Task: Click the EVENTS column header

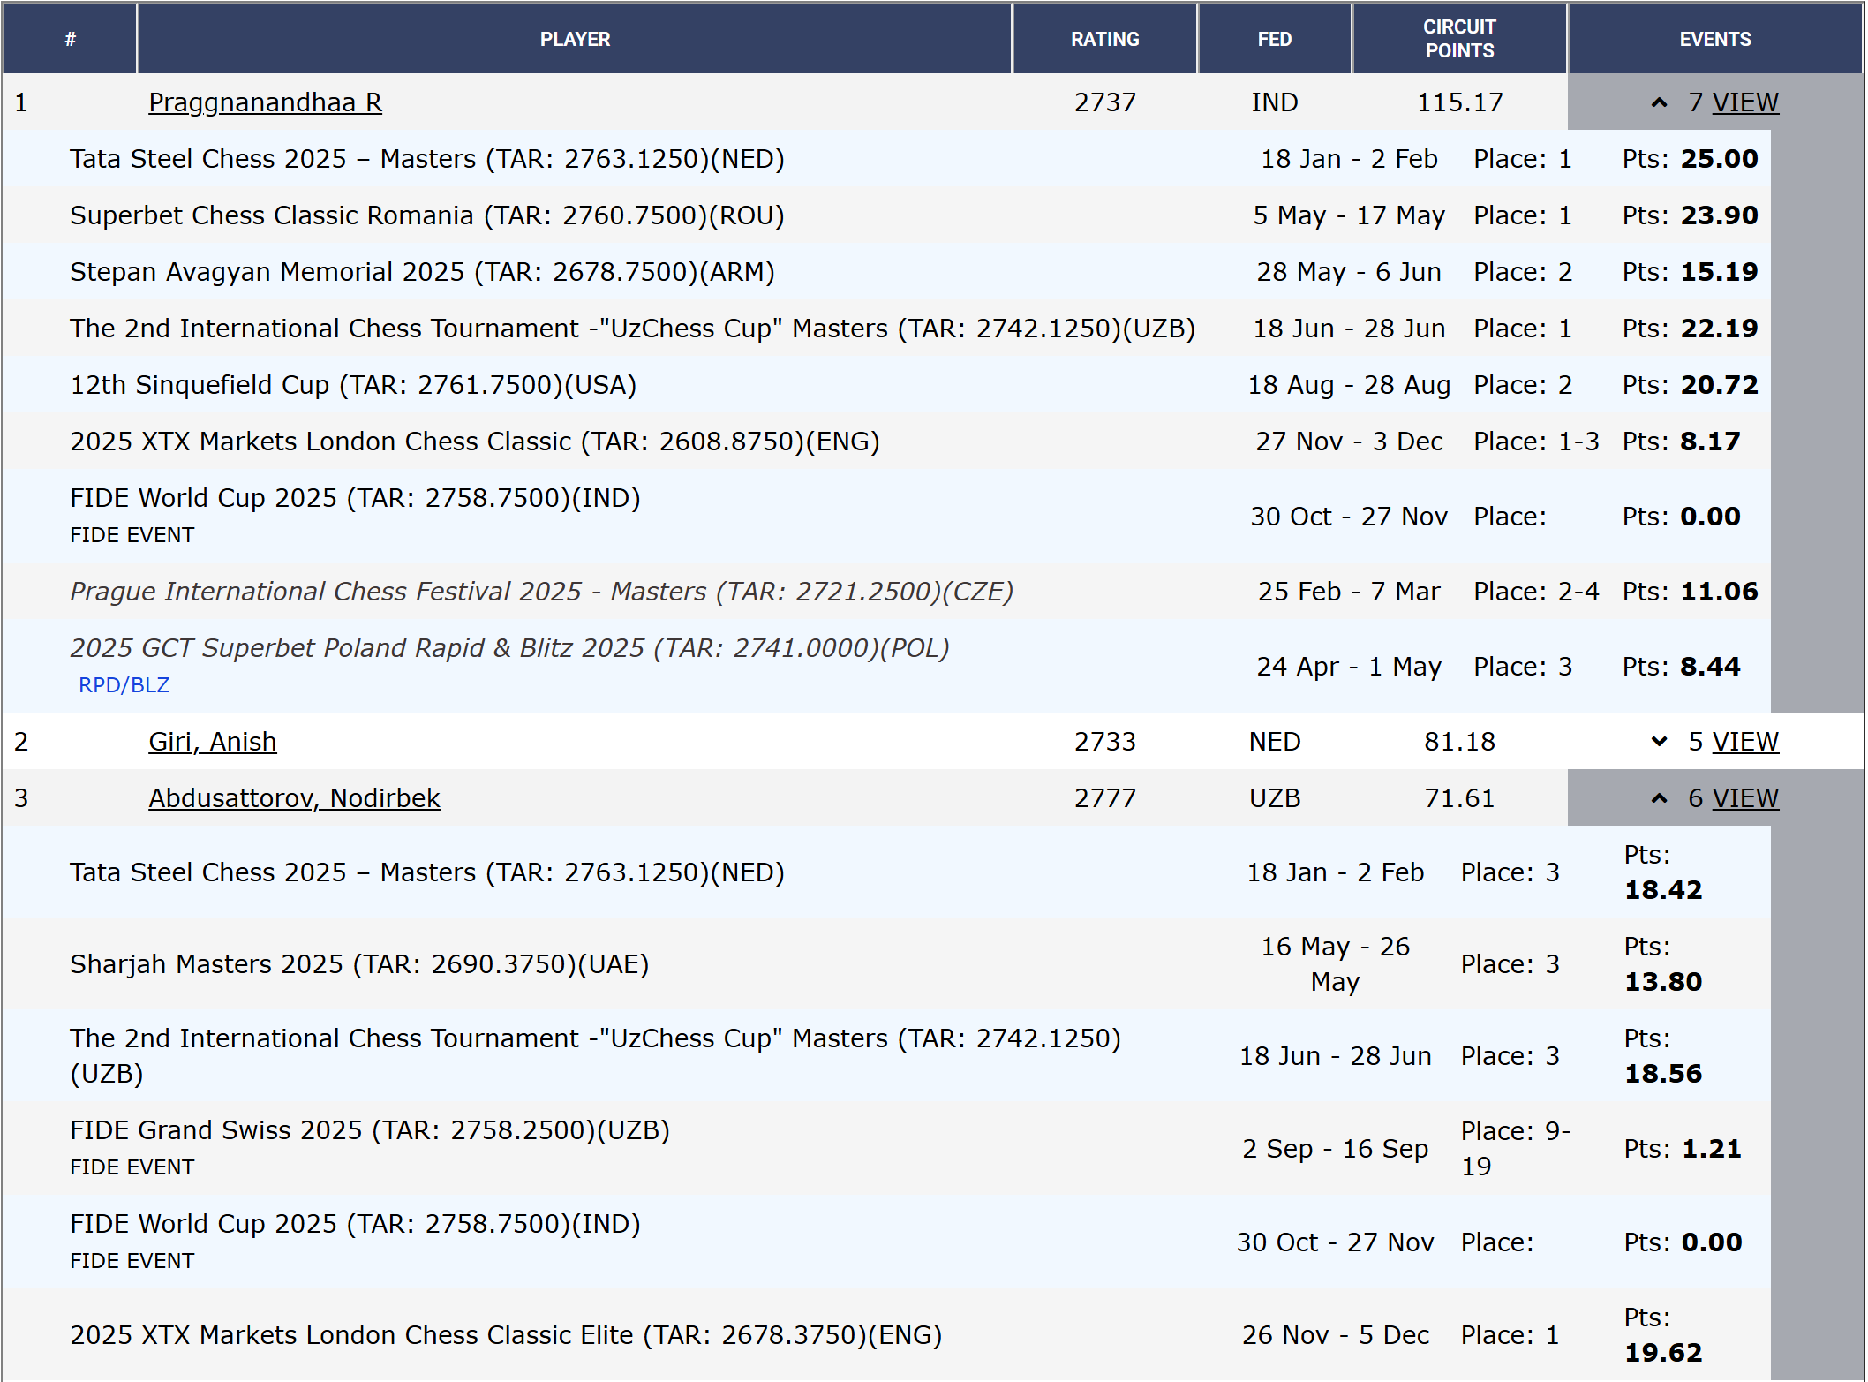Action: pos(1715,39)
